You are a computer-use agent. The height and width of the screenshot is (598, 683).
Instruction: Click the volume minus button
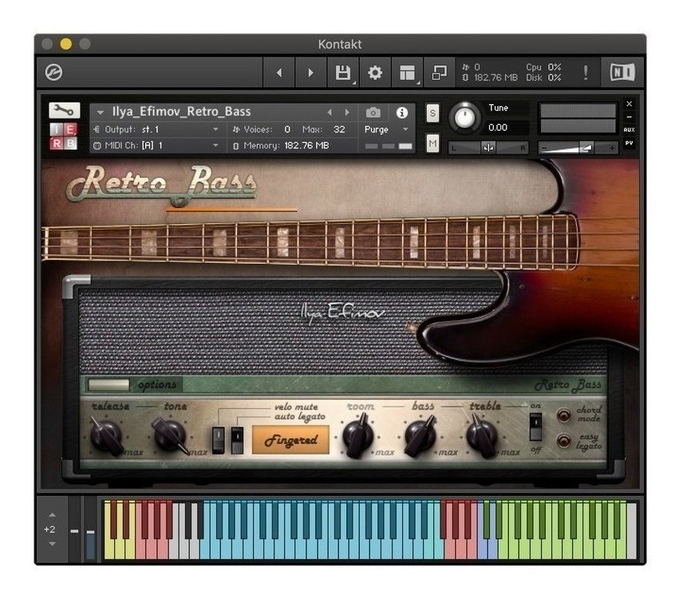click(x=544, y=148)
